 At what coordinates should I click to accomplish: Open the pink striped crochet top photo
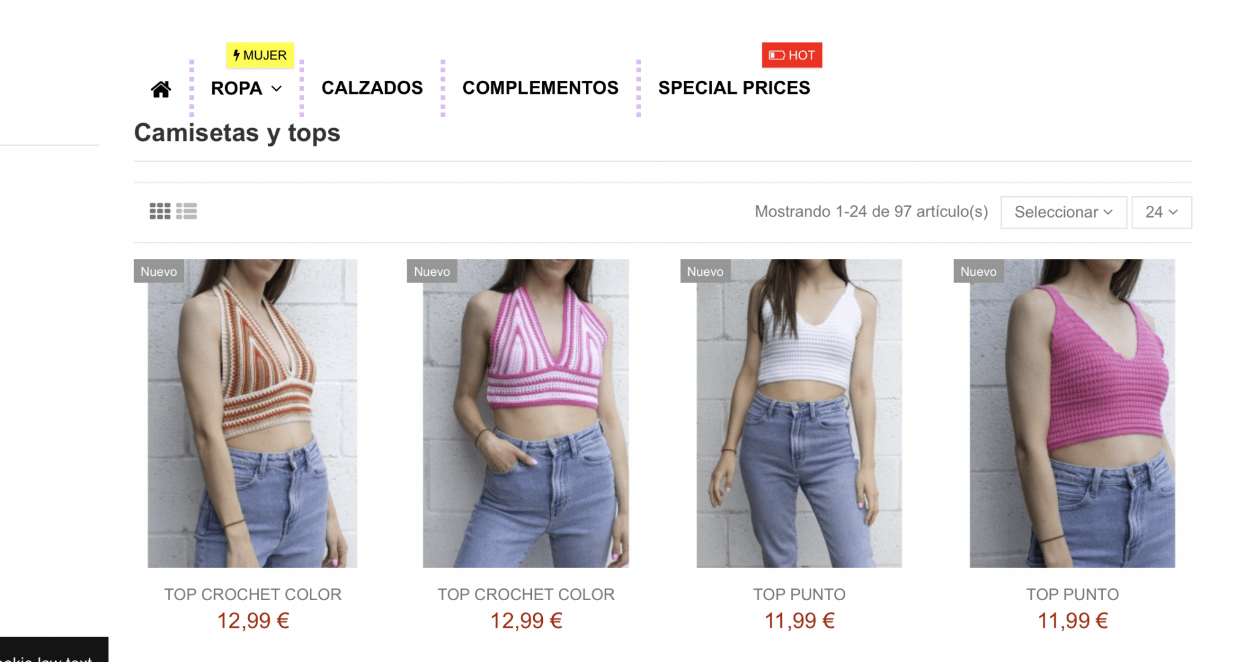(x=526, y=413)
